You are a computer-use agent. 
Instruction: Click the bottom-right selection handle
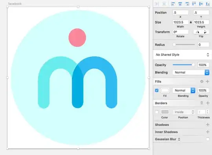(149, 149)
